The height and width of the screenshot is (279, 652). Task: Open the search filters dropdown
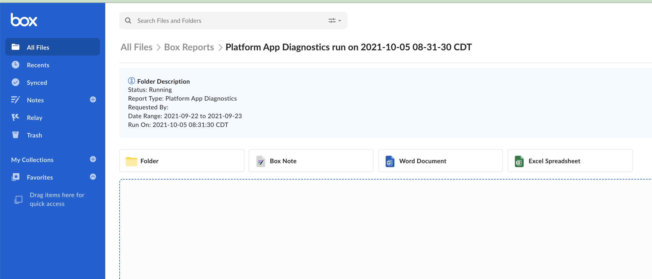pos(334,20)
